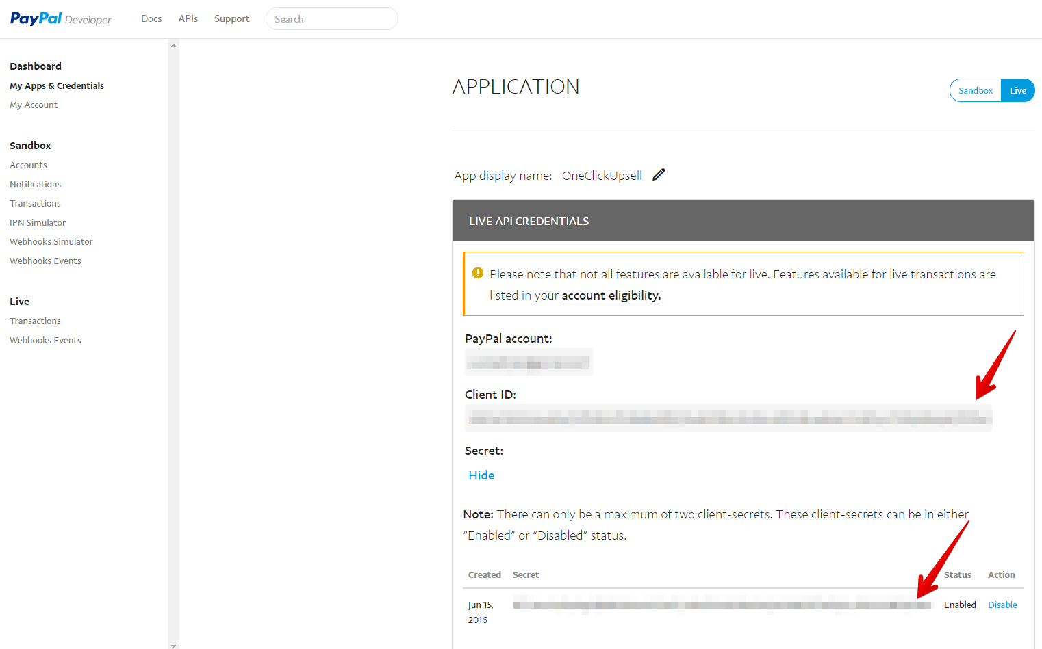Click the blurred PayPal account value
The height and width of the screenshot is (649, 1042).
529,362
